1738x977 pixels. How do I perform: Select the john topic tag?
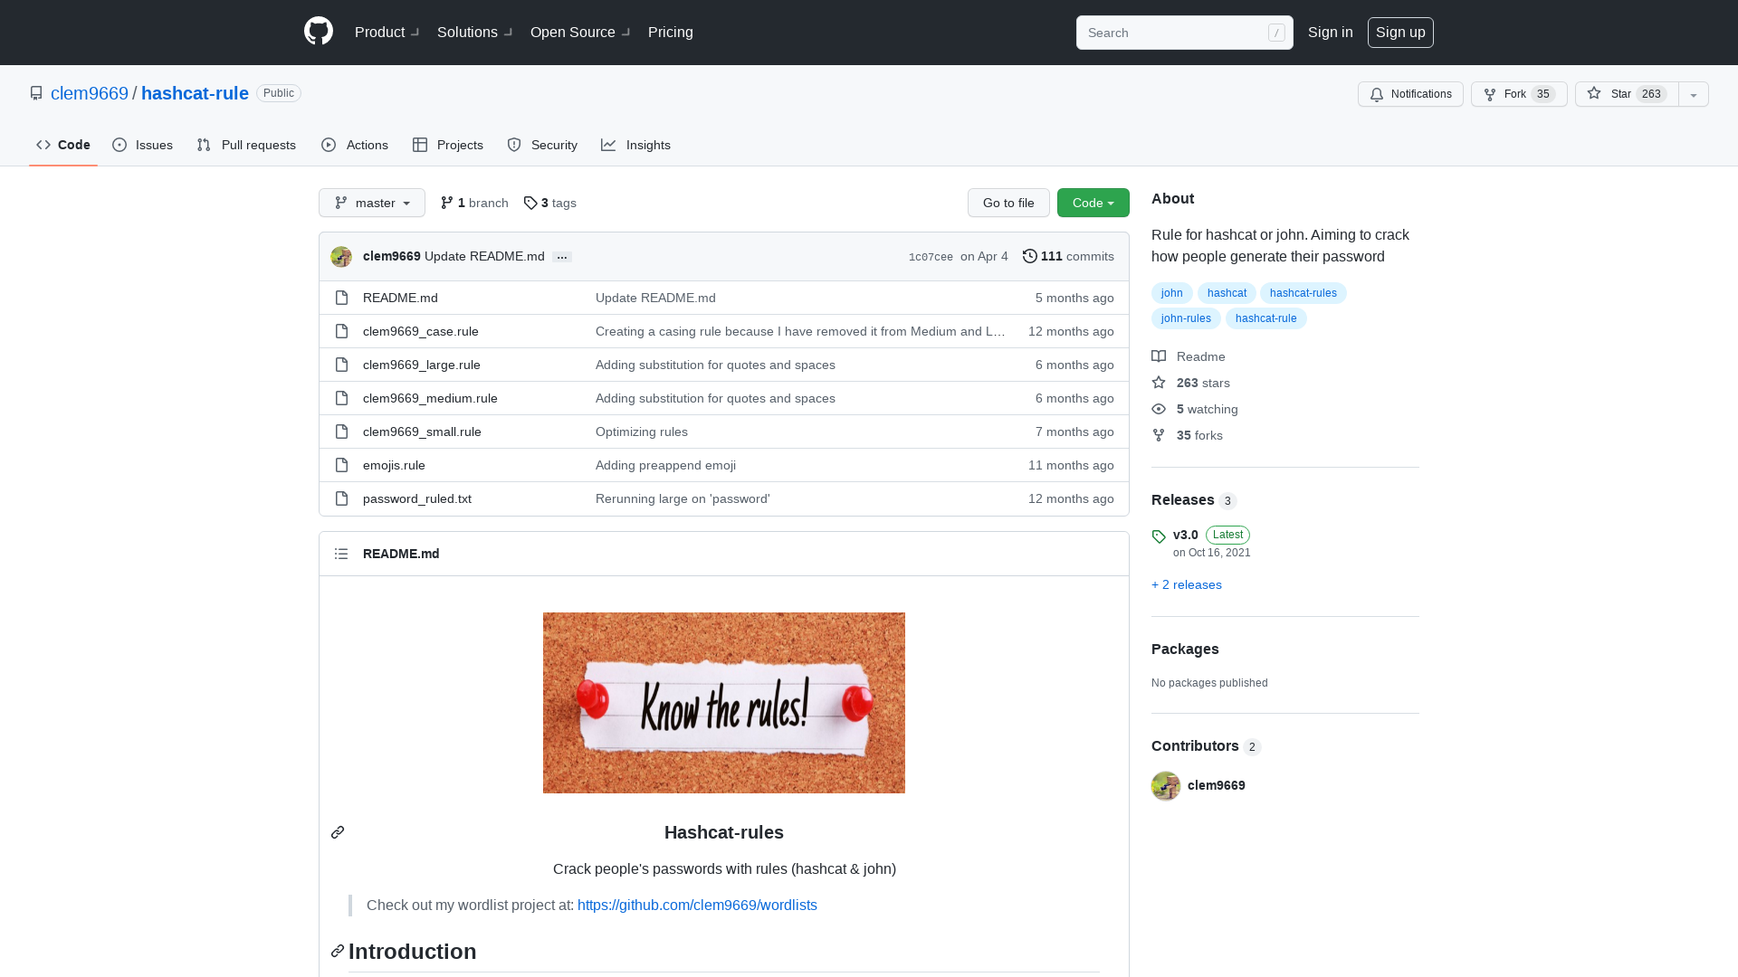(x=1172, y=293)
